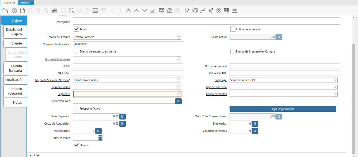Check the Prospecto Activo box
This screenshot has width=358, height=157.
click(x=76, y=109)
